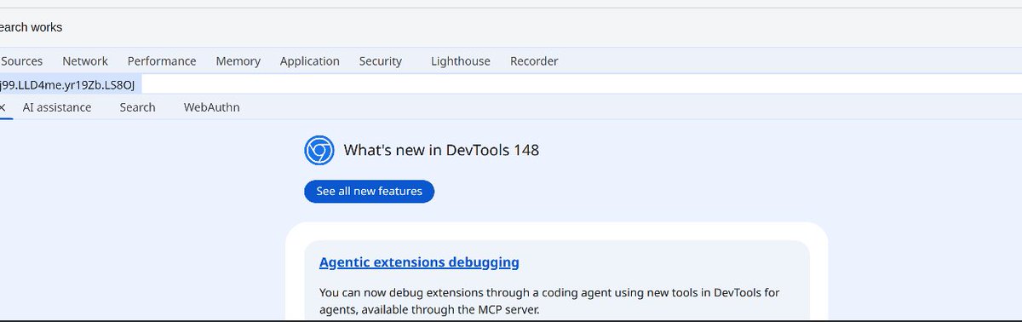
Task: Switch to the Lighthouse tab
Action: click(x=461, y=61)
